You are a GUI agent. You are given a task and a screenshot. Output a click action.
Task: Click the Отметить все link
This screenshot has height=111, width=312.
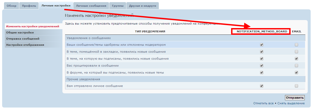[263, 103]
